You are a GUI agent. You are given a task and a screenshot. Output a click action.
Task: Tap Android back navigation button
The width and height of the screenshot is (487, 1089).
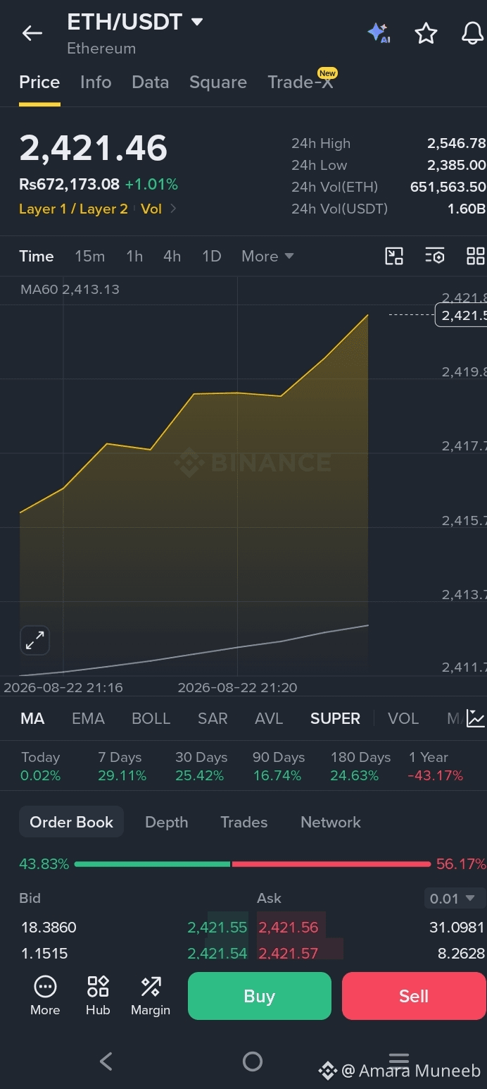[106, 1061]
